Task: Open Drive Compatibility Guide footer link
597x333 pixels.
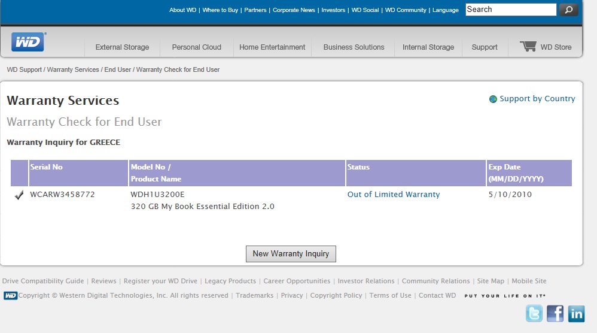Action: pyautogui.click(x=43, y=281)
